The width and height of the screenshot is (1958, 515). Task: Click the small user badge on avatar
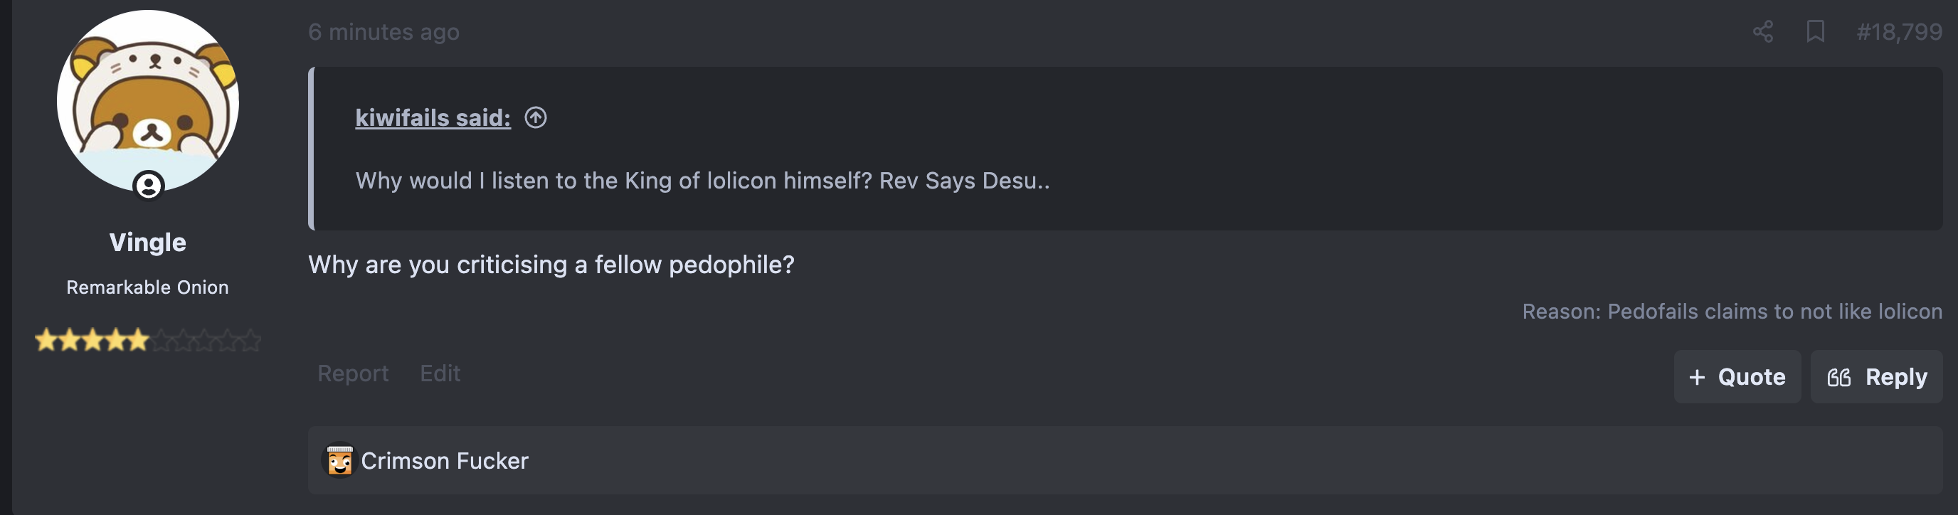tap(149, 186)
